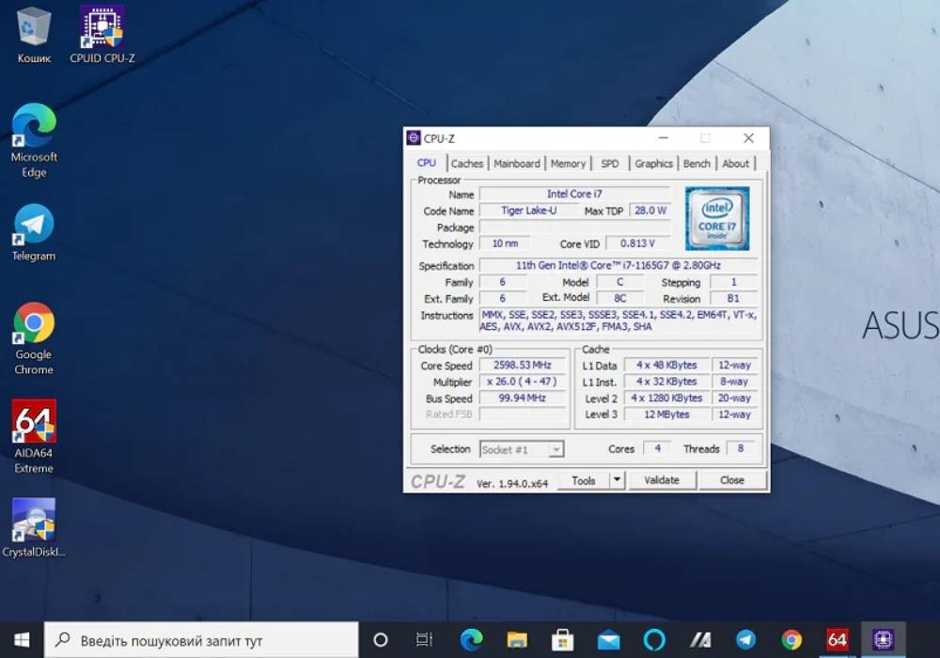This screenshot has width=940, height=658.
Task: Open Telegram from the taskbar
Action: (x=745, y=640)
